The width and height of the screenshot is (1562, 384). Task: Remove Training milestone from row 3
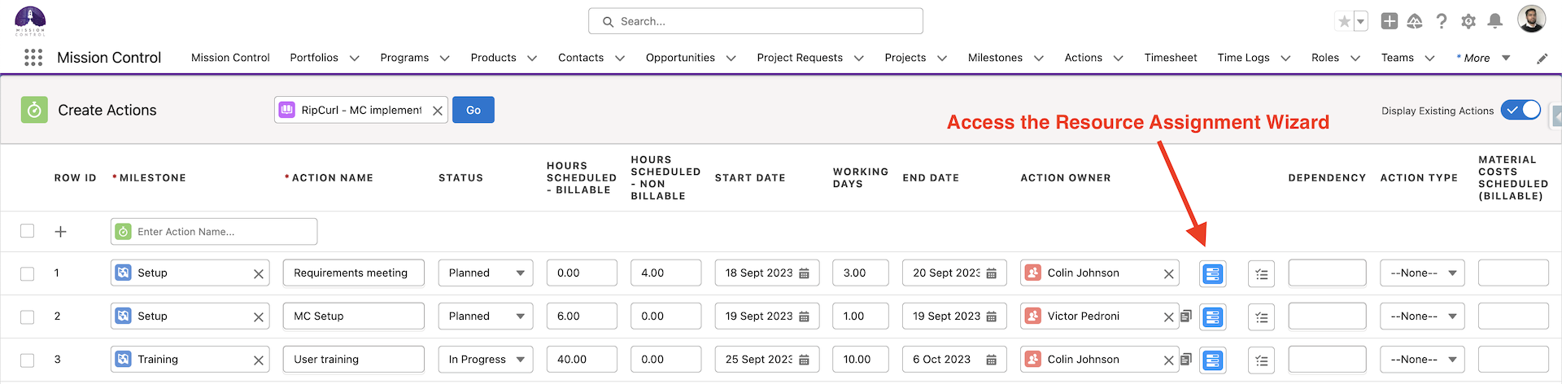pos(259,360)
